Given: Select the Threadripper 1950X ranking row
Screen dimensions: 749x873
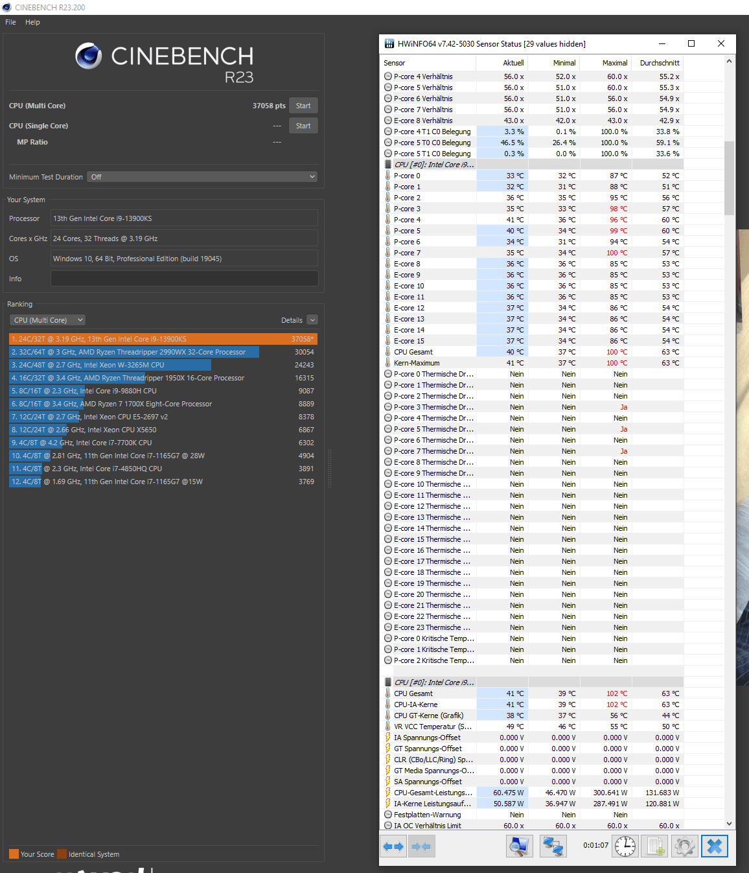Looking at the screenshot, I should (x=163, y=378).
